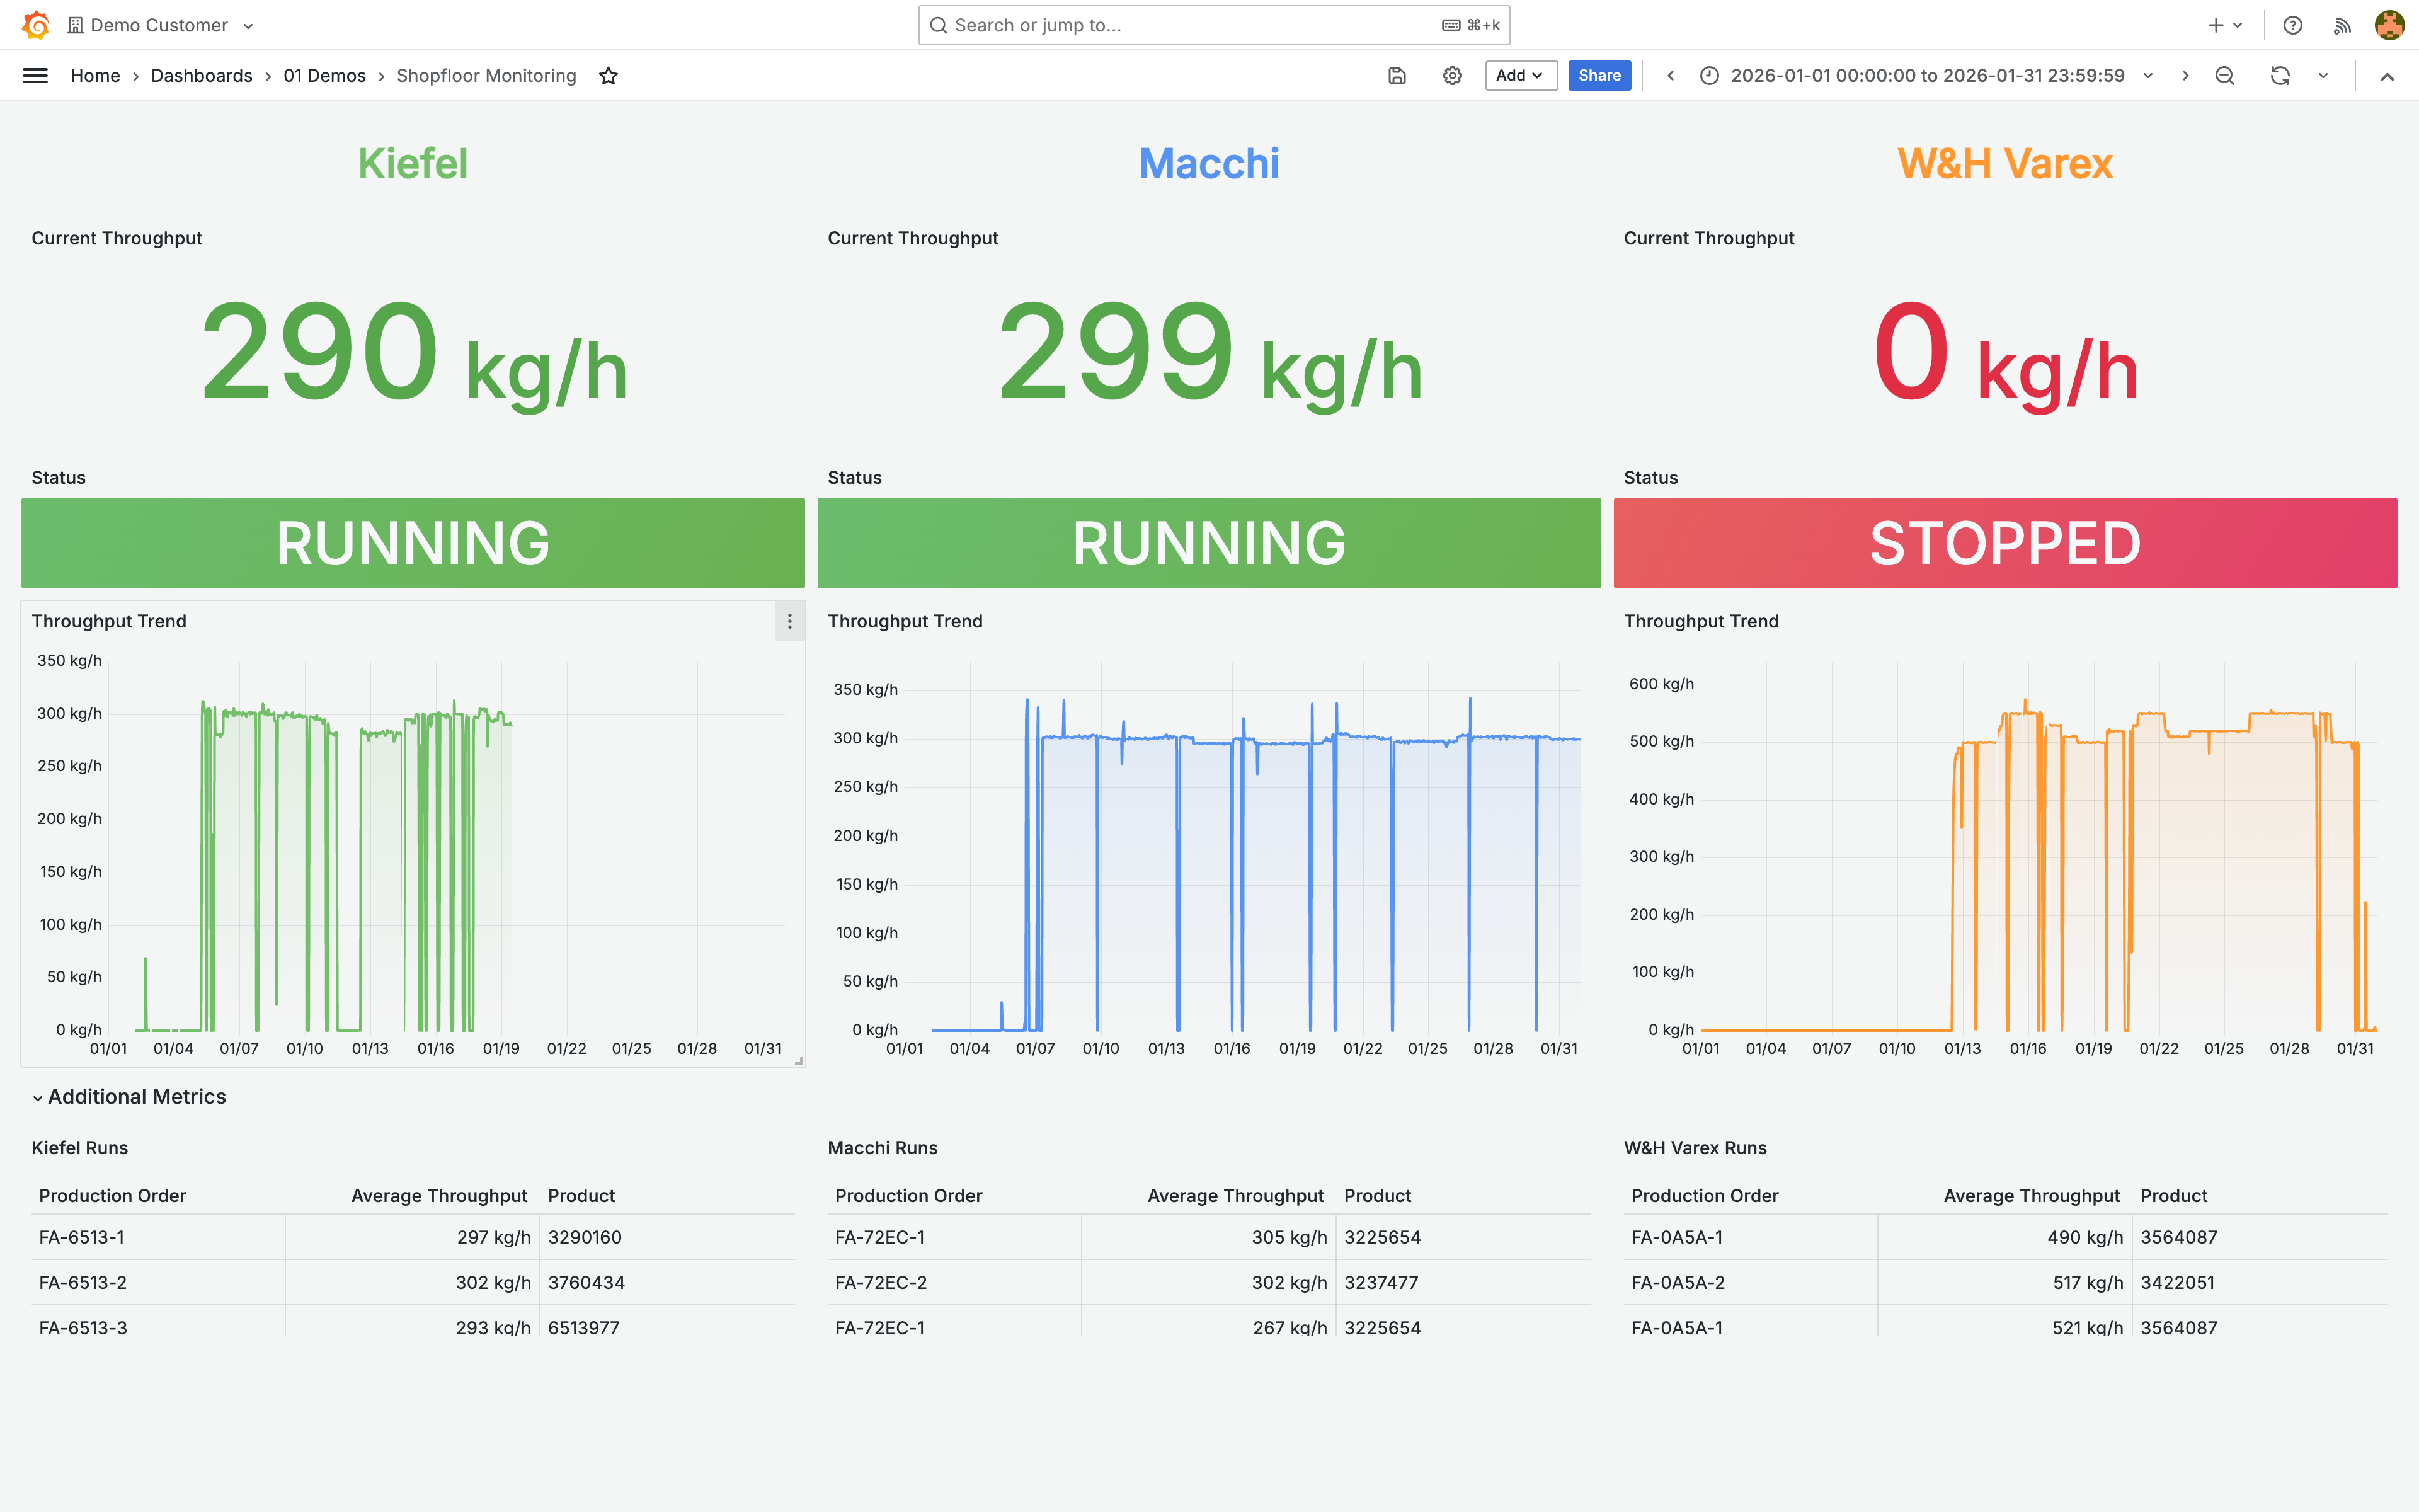Click the Share button
2419x1512 pixels.
pos(1598,76)
